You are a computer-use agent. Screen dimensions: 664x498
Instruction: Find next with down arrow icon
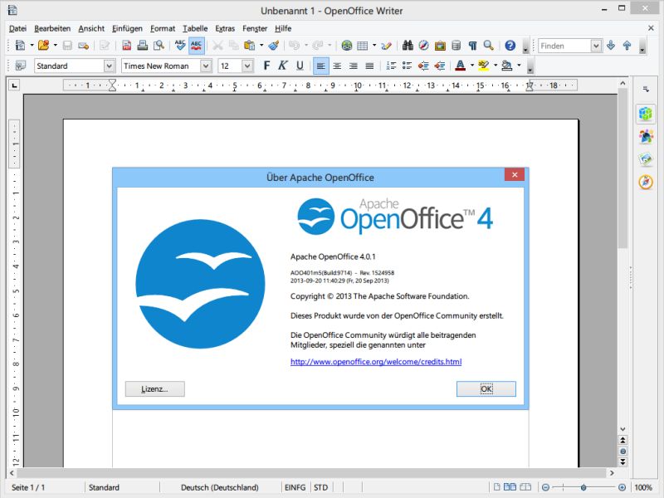click(x=611, y=46)
